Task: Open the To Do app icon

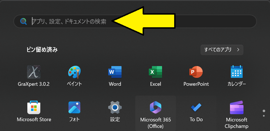Action: pyautogui.click(x=196, y=108)
